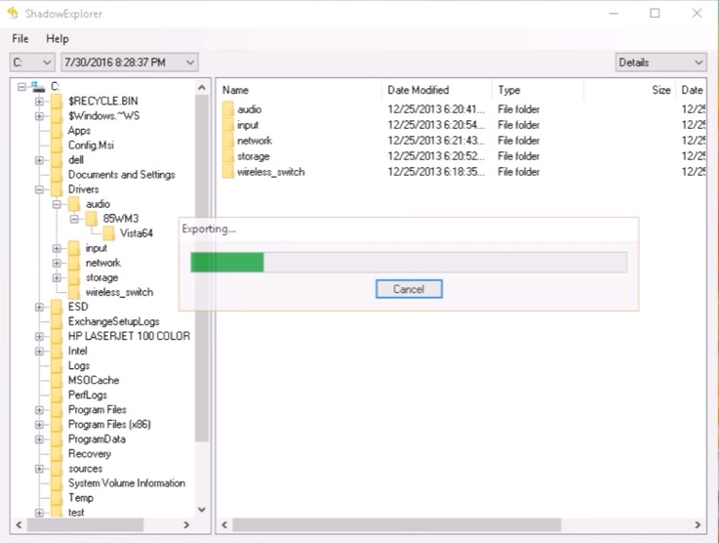Screen dimensions: 719x543
Task: Click tree panel scroll up arrow
Action: coord(202,87)
